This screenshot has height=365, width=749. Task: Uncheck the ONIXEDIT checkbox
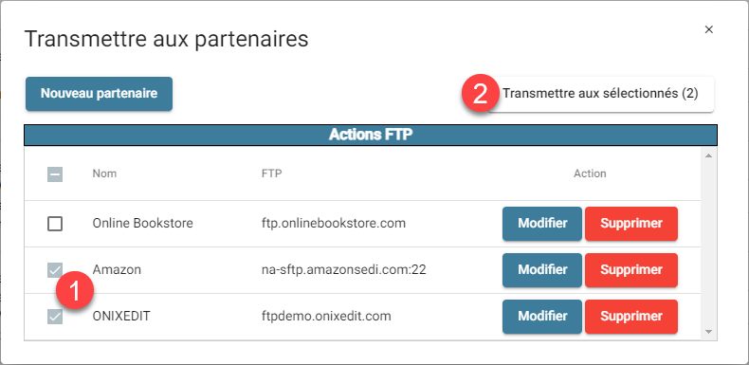pyautogui.click(x=55, y=317)
